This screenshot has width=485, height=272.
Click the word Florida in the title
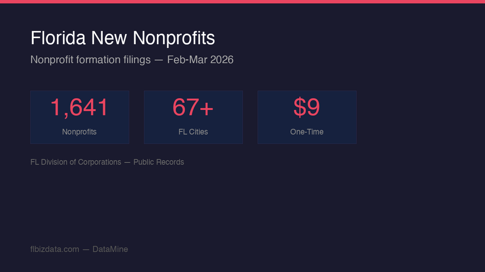coord(58,38)
